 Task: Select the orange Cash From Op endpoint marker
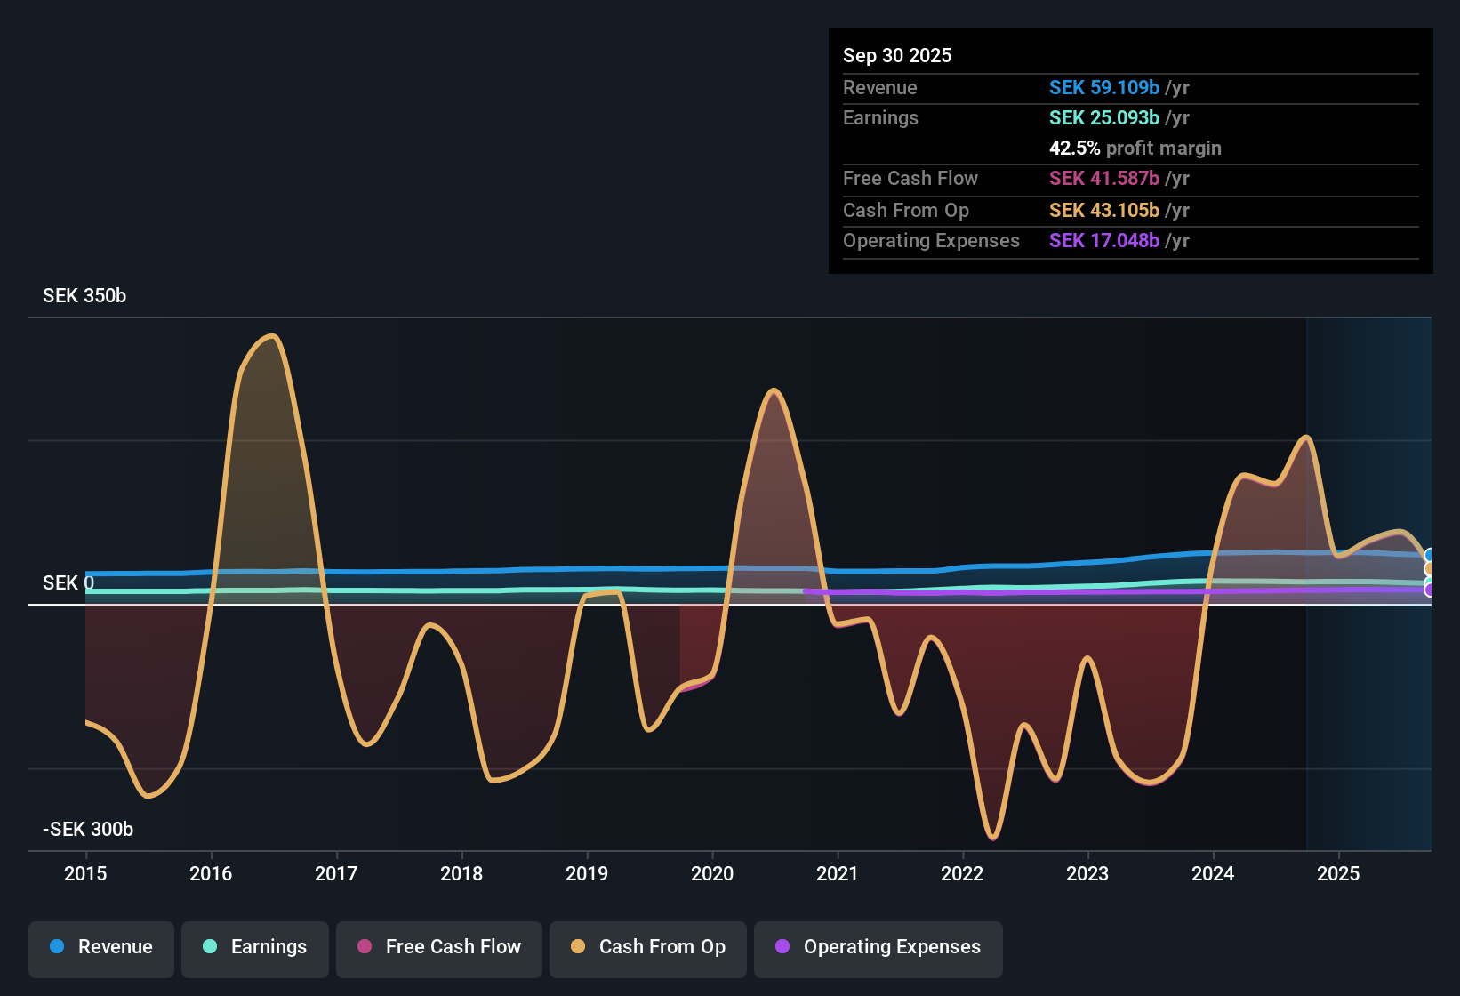[x=1428, y=569]
